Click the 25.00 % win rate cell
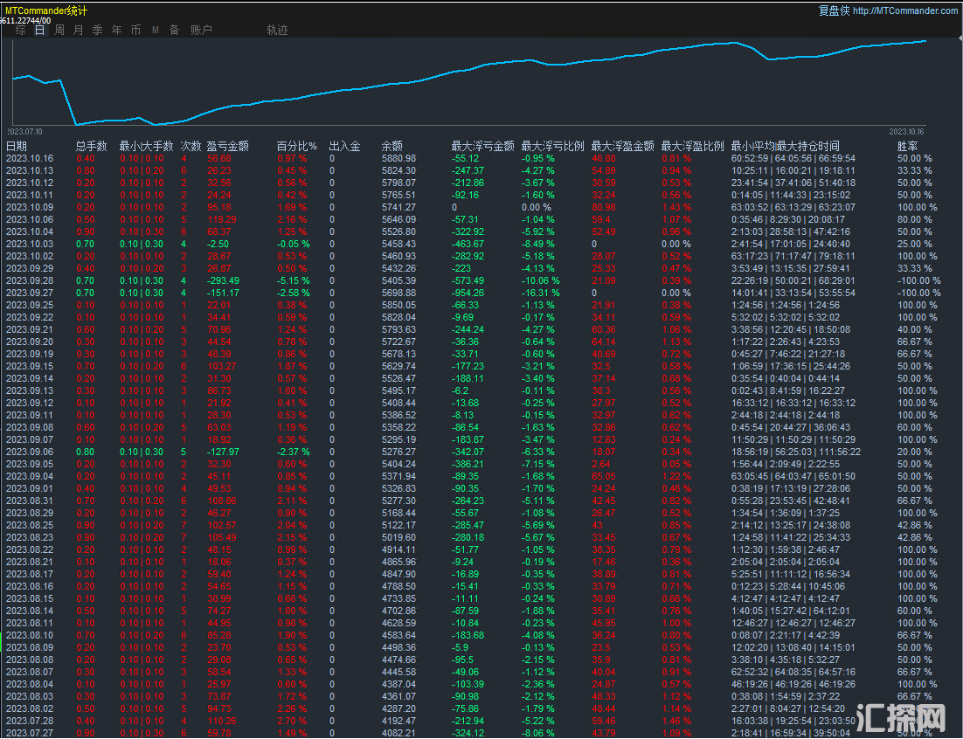963x739 pixels. pyautogui.click(x=914, y=245)
